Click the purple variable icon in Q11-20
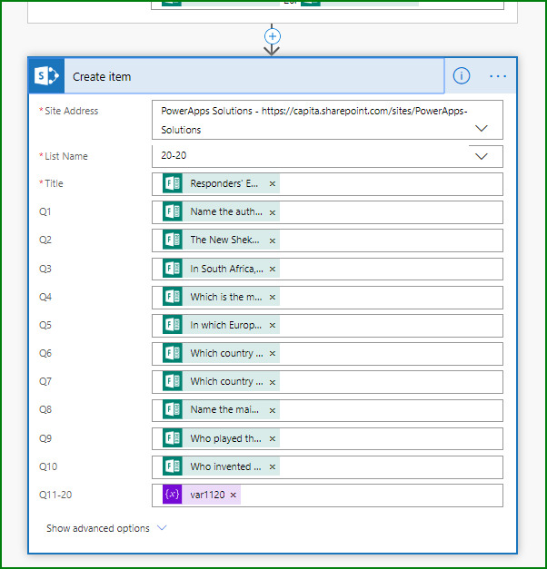 (x=173, y=495)
